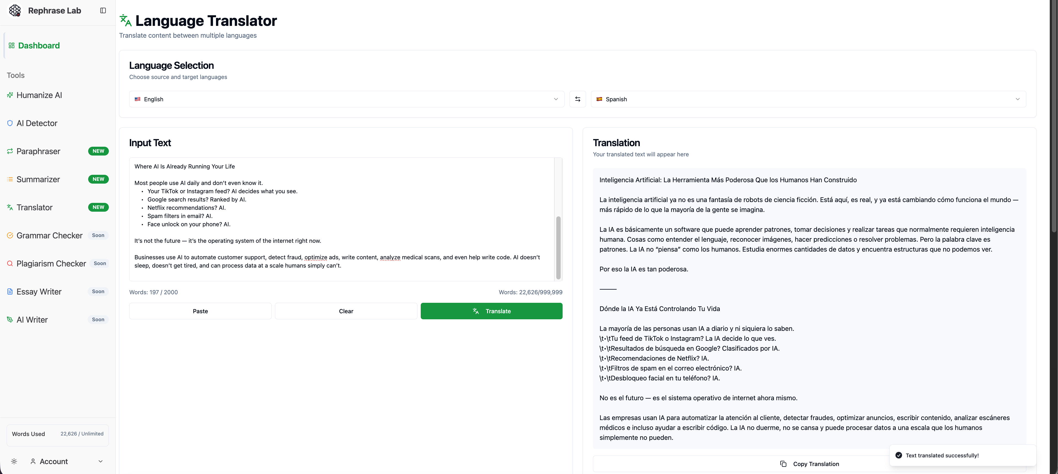This screenshot has width=1058, height=474.
Task: Click the swap languages arrows icon
Action: point(577,99)
